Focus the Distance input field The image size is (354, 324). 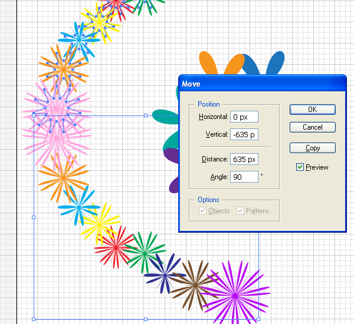244,159
